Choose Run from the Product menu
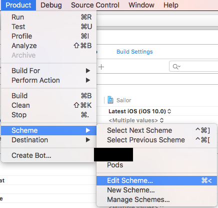 click(48, 17)
